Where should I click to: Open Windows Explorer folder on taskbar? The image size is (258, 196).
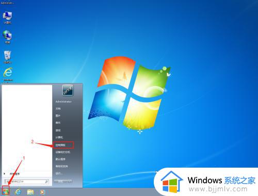(x=30, y=192)
